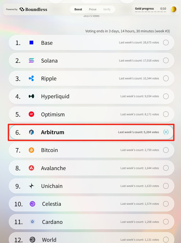The height and width of the screenshot is (243, 181).
Task: Switch to the Verify tab
Action: [107, 9]
